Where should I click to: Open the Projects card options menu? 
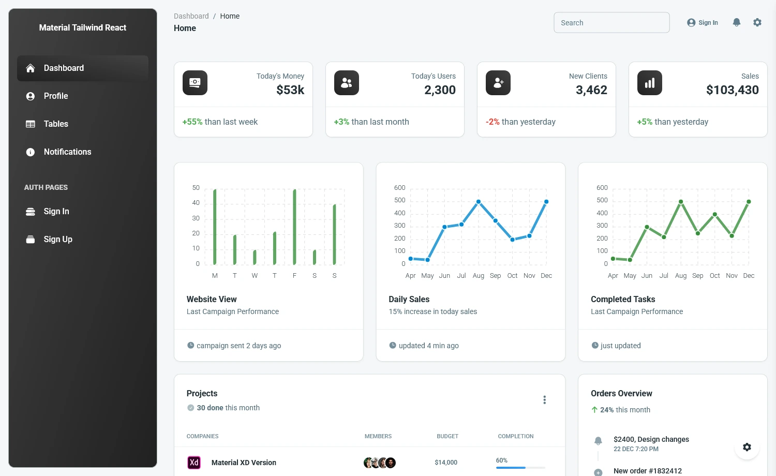(x=544, y=399)
